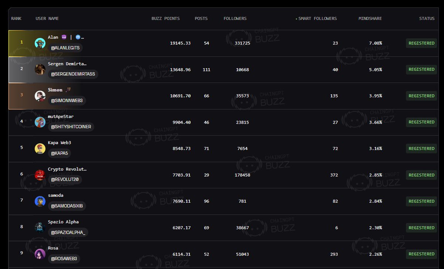This screenshot has width=444, height=269.
Task: Sort by the Mindshare column header
Action: pyautogui.click(x=370, y=18)
